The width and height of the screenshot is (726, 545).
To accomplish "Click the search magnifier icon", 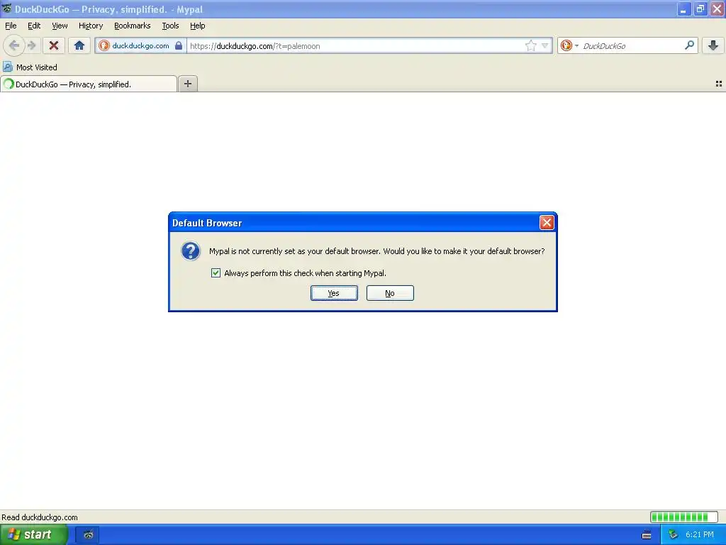I will (689, 45).
